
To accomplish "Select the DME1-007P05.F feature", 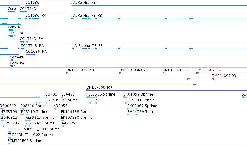I will pyautogui.click(x=67, y=73).
